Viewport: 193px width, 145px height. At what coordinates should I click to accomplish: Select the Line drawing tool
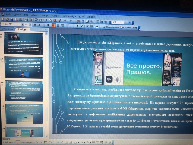(37, 142)
